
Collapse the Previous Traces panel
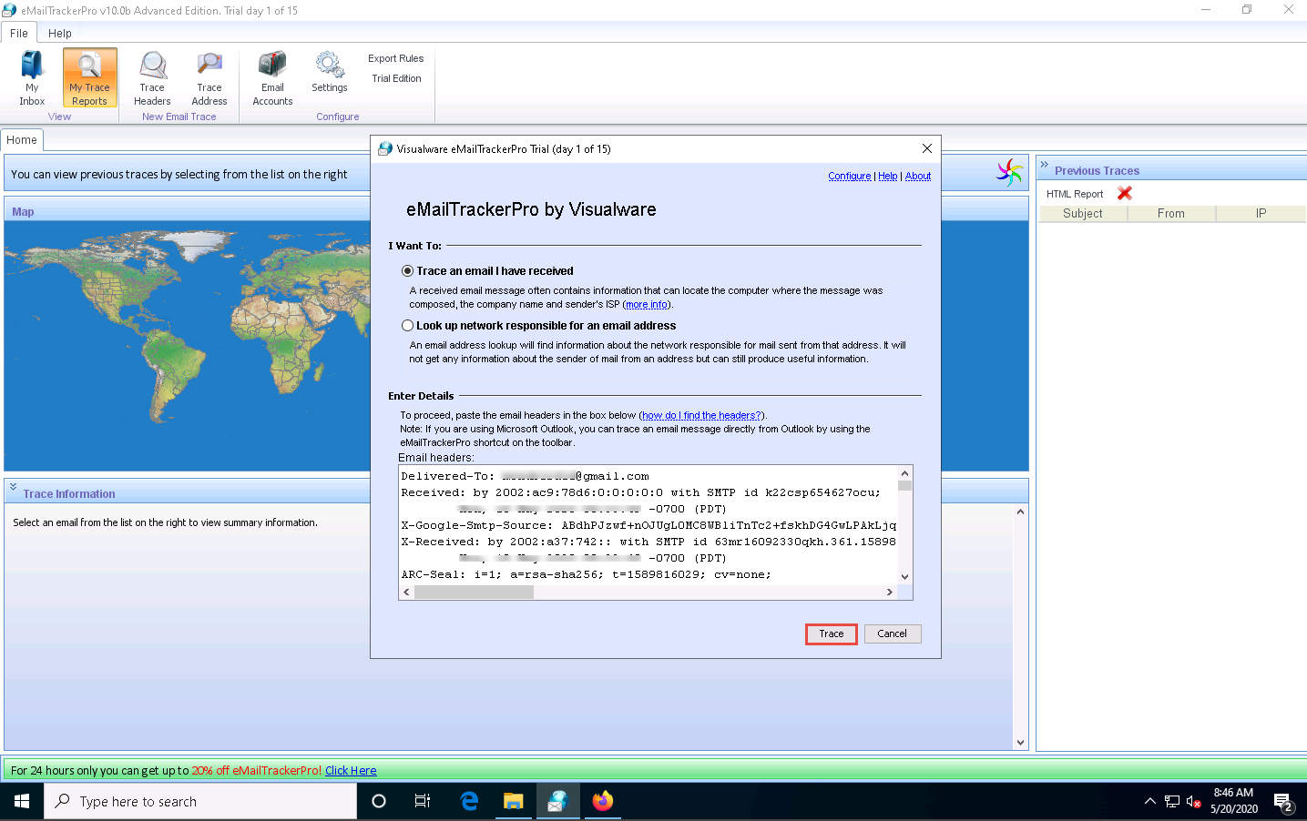[x=1045, y=165]
